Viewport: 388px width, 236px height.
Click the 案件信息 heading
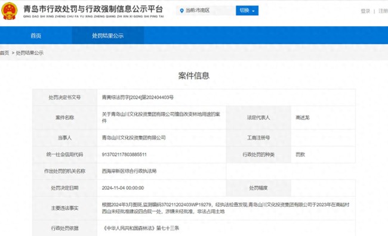[194, 76]
